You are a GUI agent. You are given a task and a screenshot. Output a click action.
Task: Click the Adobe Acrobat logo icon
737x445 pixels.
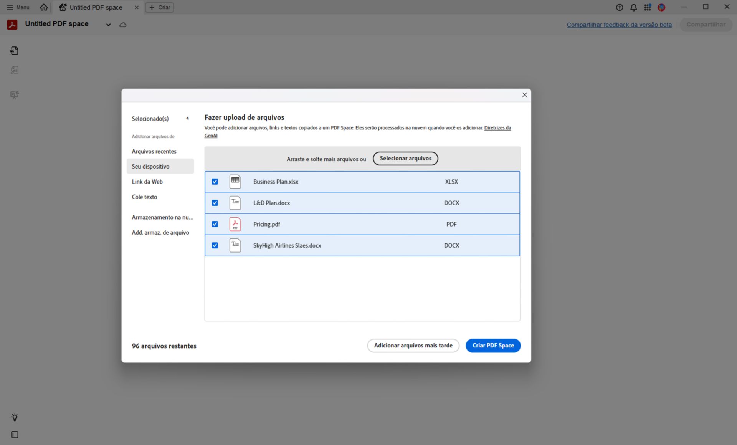tap(12, 25)
